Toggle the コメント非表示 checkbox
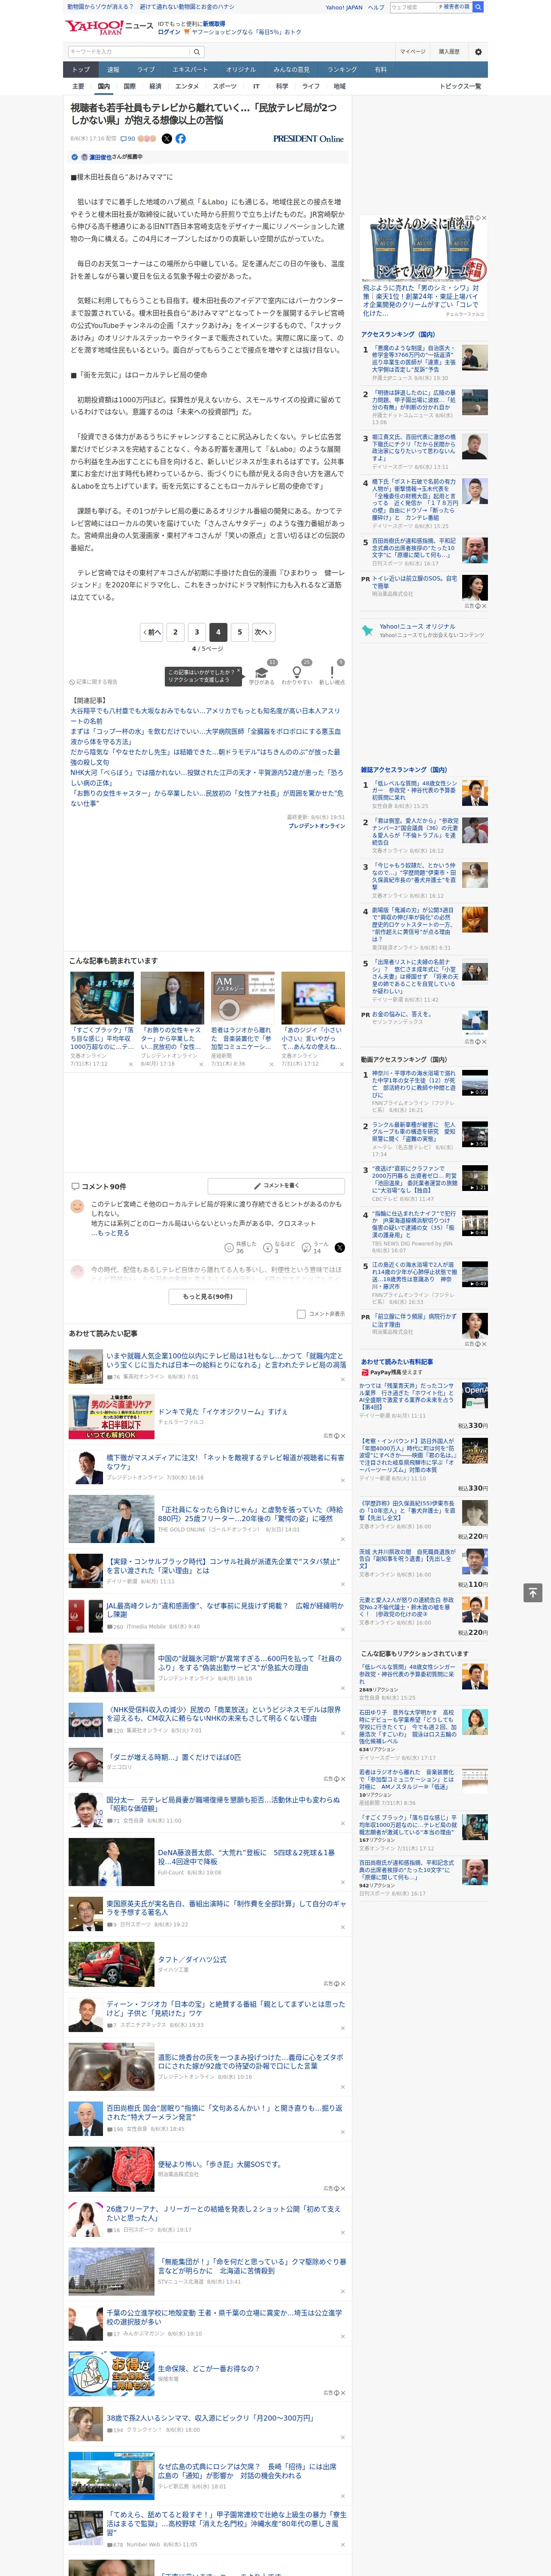Image resolution: width=551 pixels, height=2576 pixels. (301, 1314)
